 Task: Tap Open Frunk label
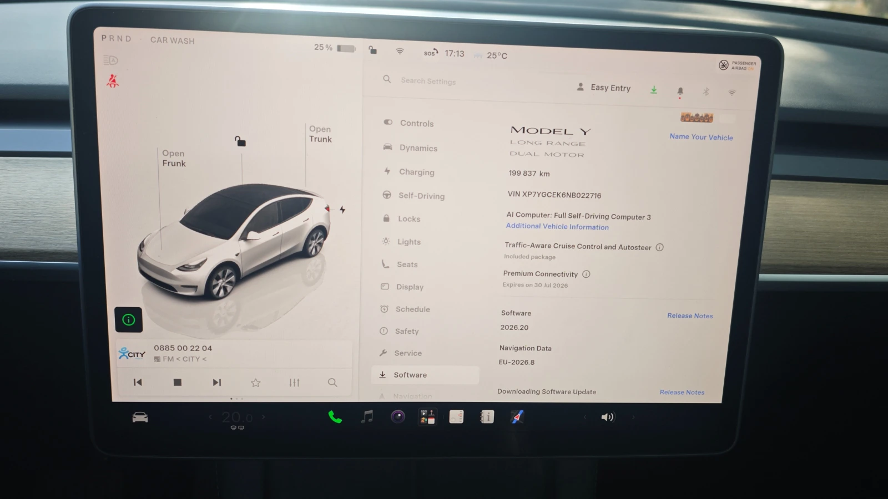click(174, 158)
